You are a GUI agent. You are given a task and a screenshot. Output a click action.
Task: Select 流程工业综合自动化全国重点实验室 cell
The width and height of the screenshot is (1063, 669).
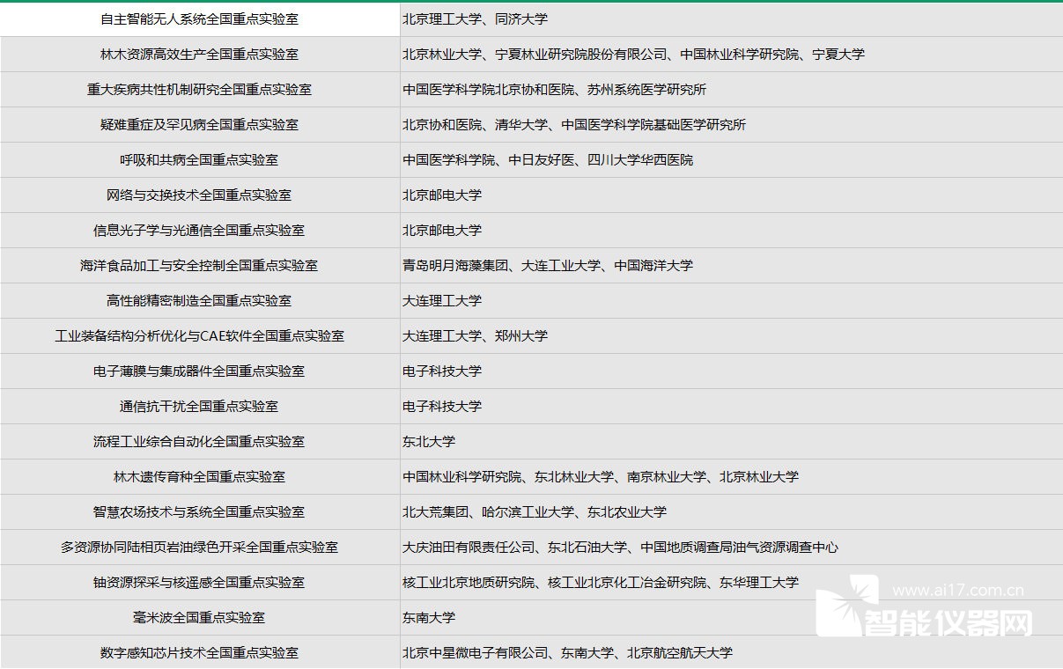[x=200, y=441]
